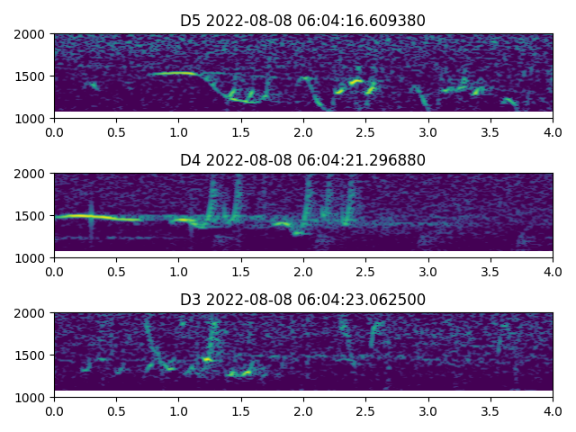The width and height of the screenshot is (576, 432).
Task: Click the 2000 y-axis label on D5 plot
Action: coord(32,34)
